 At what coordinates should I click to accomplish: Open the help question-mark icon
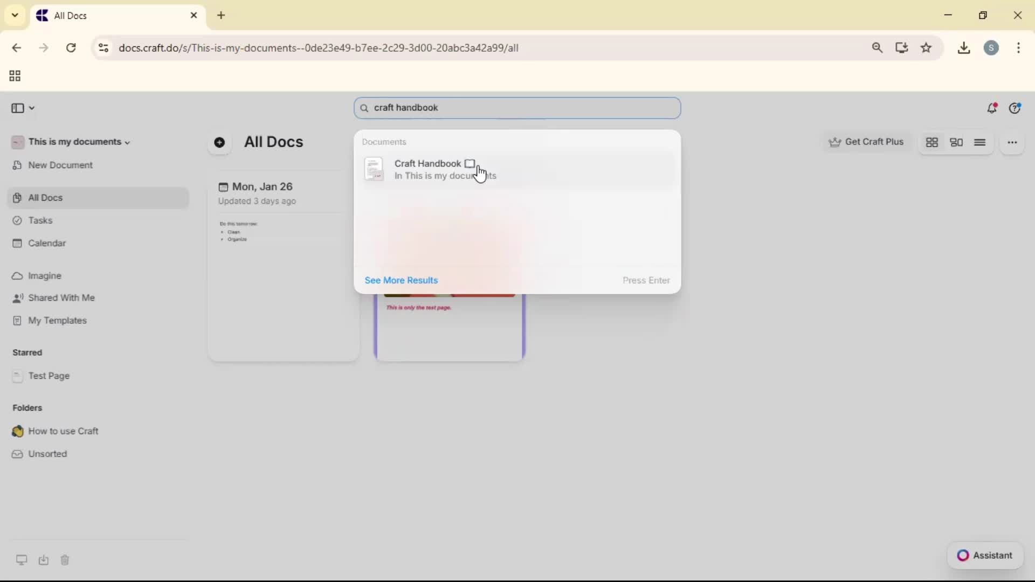click(x=1016, y=108)
